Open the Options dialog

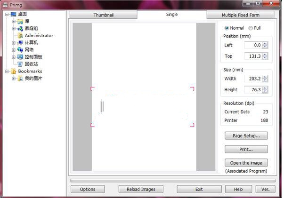[x=88, y=190]
